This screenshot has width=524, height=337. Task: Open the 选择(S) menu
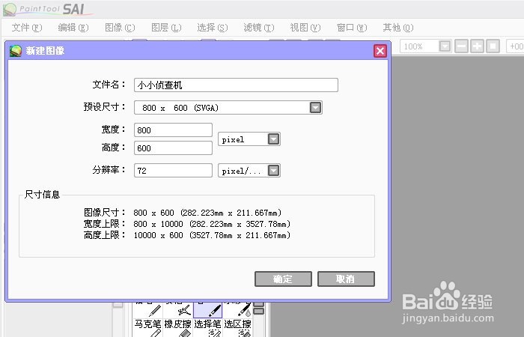(x=212, y=28)
